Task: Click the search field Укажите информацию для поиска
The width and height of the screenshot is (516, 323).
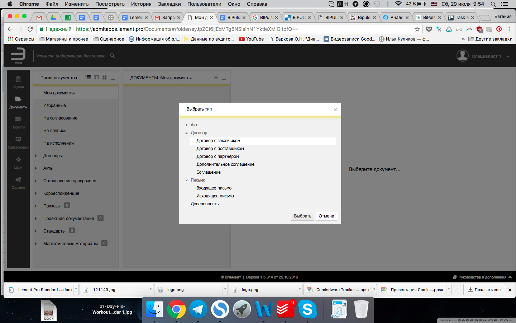Action: click(x=71, y=56)
